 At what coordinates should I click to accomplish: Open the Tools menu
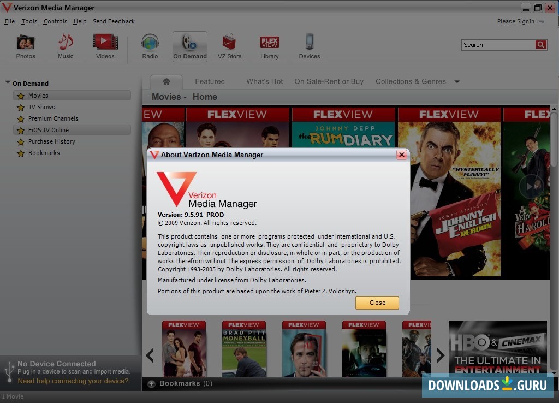coord(29,21)
